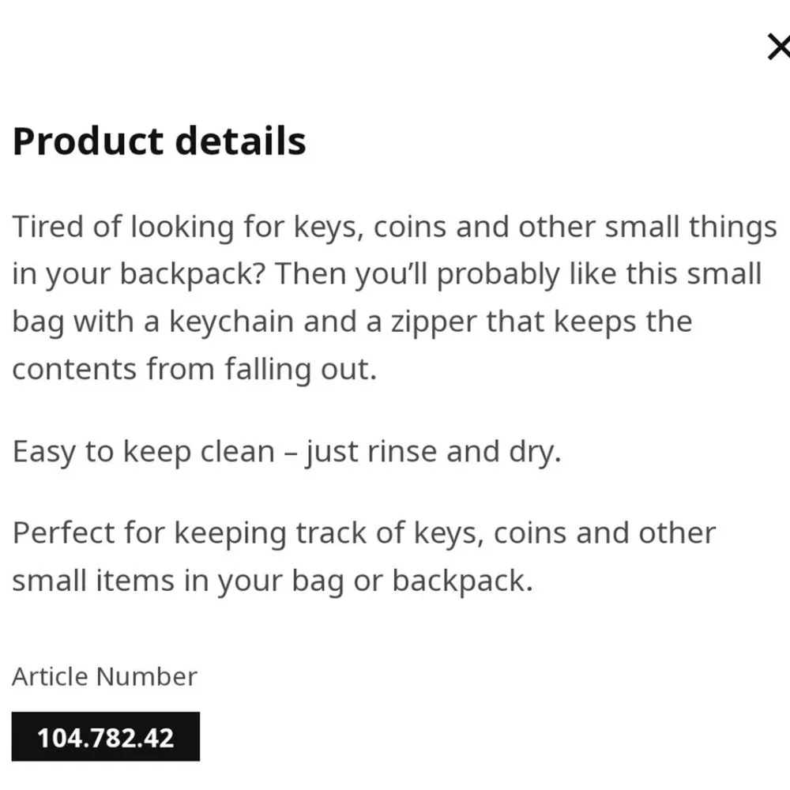Image resolution: width=790 pixels, height=790 pixels.
Task: Click the line starting "bag with a keychain"
Action: click(352, 322)
